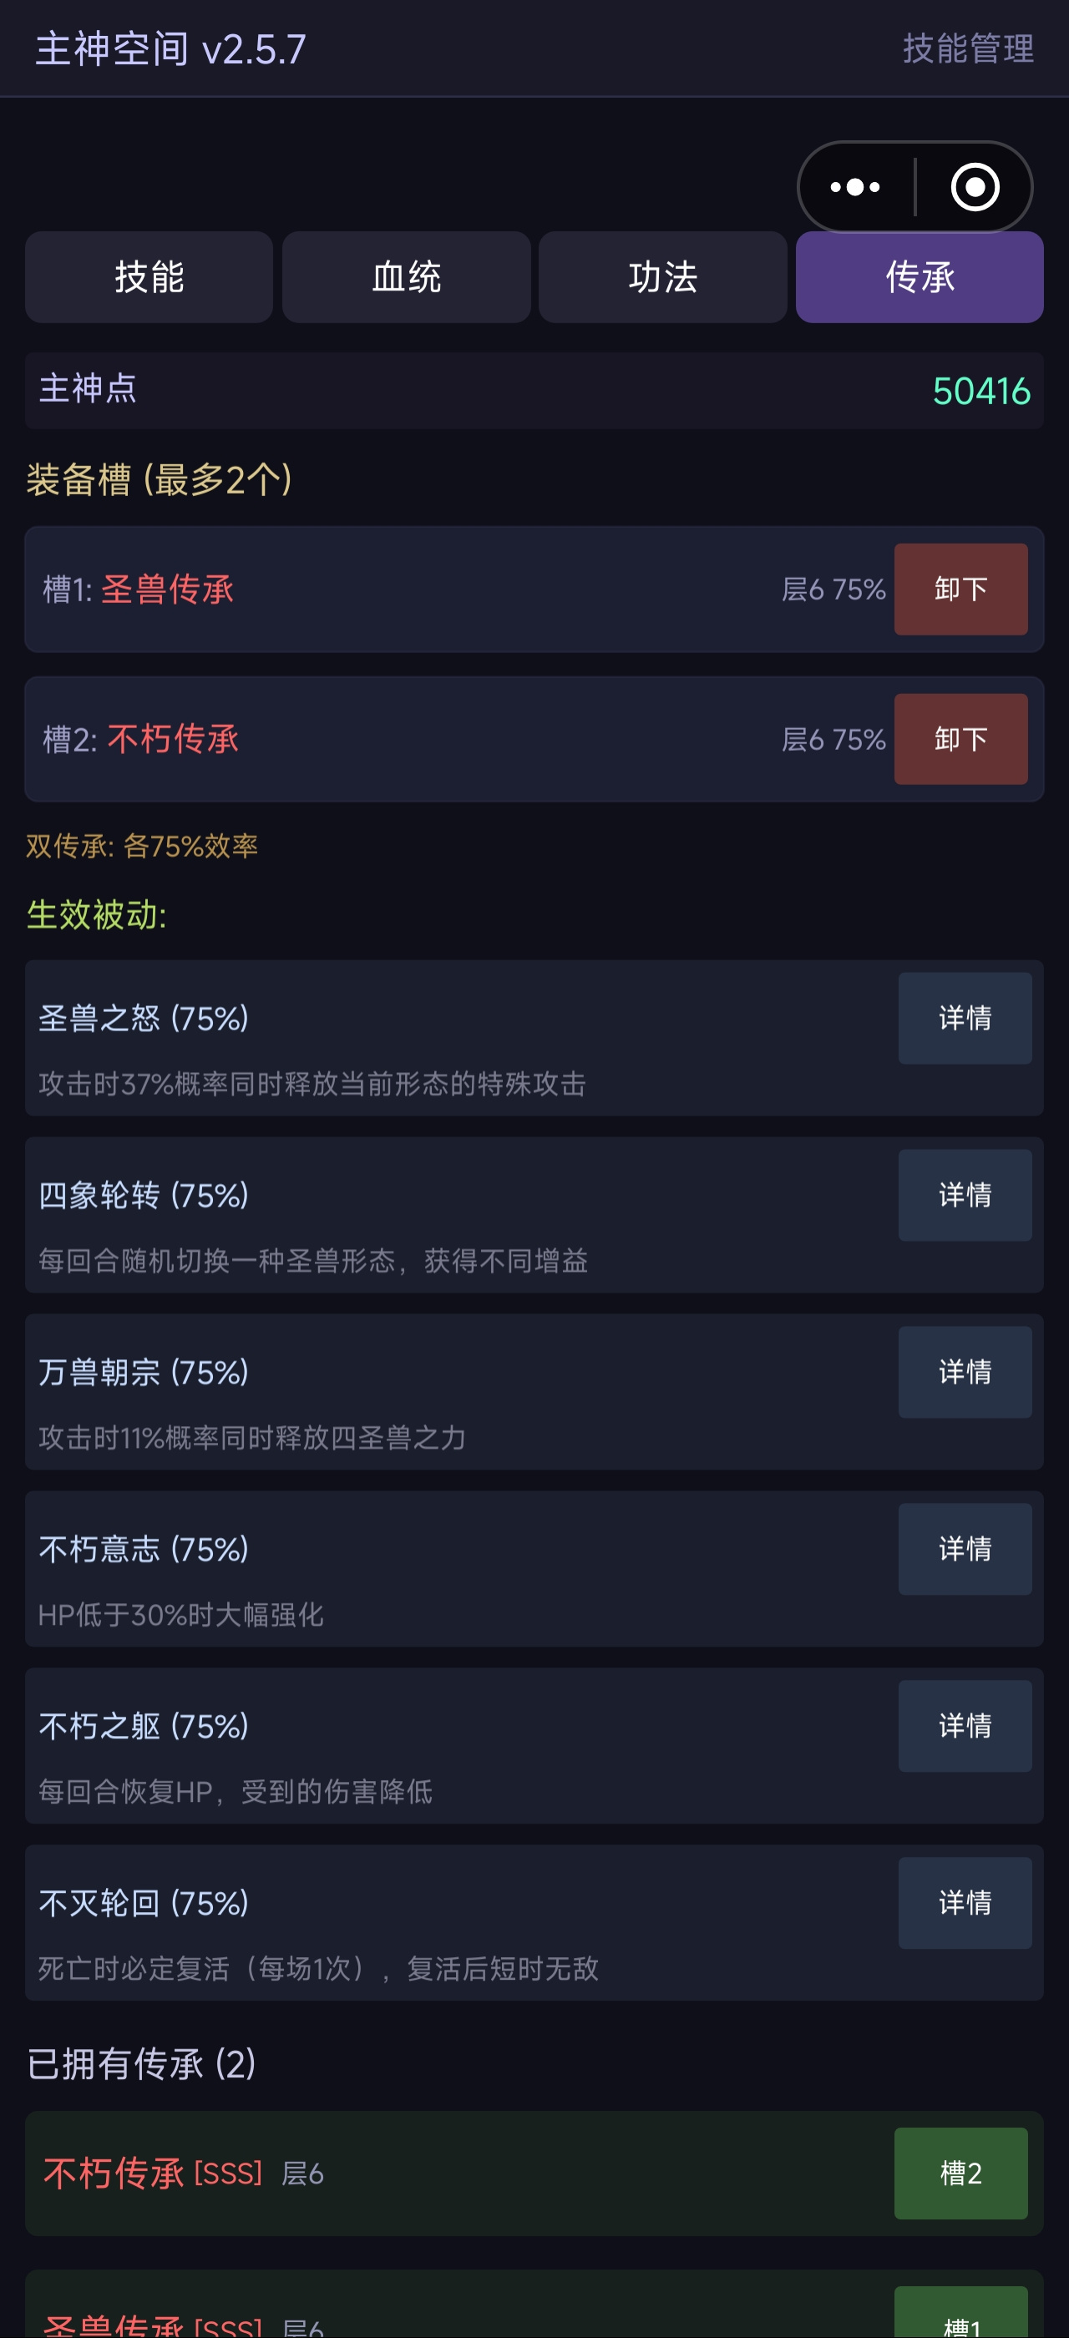Unequip 圣兽传承 from slot 1
The image size is (1069, 2338).
click(960, 589)
